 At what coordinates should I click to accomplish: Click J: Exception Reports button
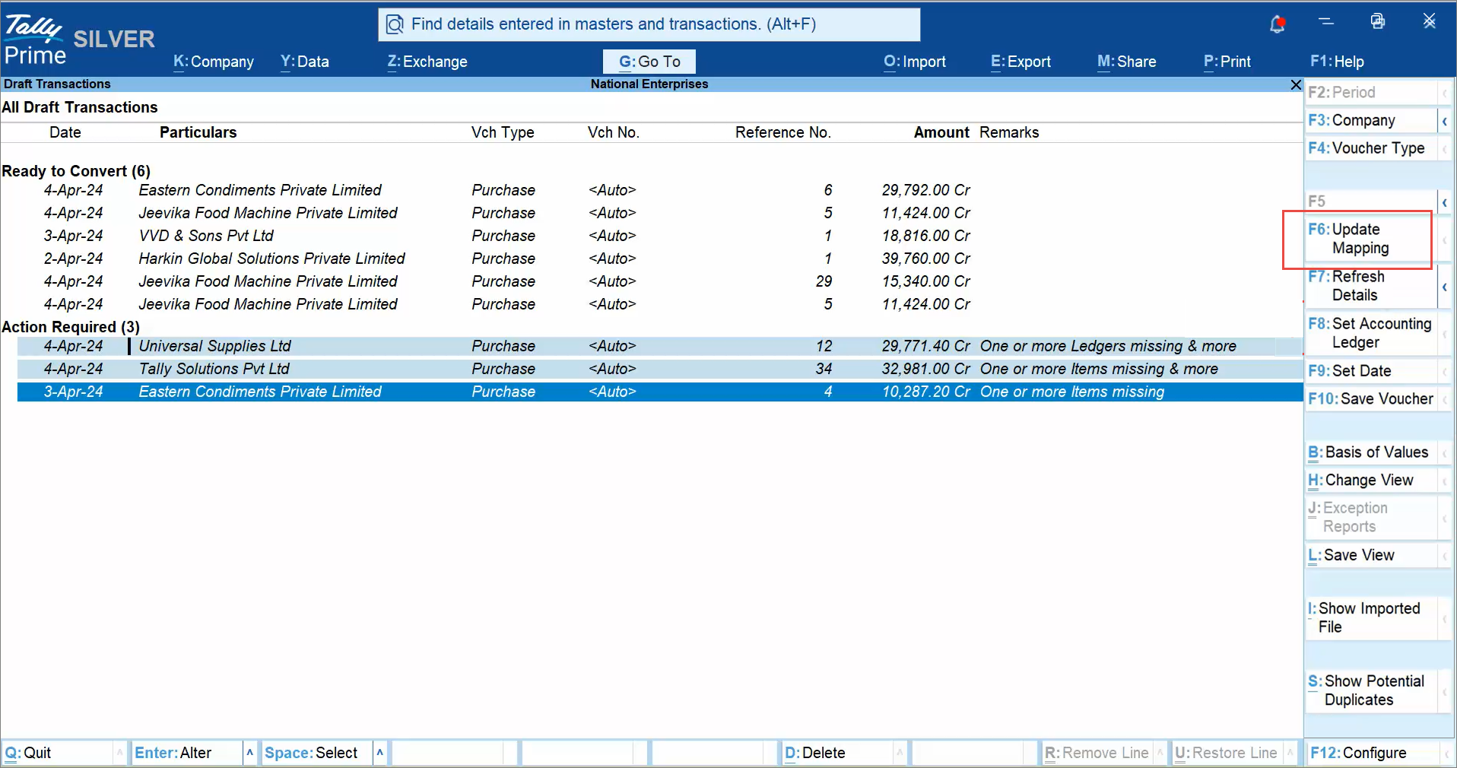click(1371, 517)
